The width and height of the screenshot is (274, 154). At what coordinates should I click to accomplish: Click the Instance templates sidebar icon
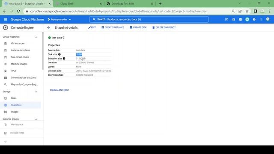coord(6,50)
